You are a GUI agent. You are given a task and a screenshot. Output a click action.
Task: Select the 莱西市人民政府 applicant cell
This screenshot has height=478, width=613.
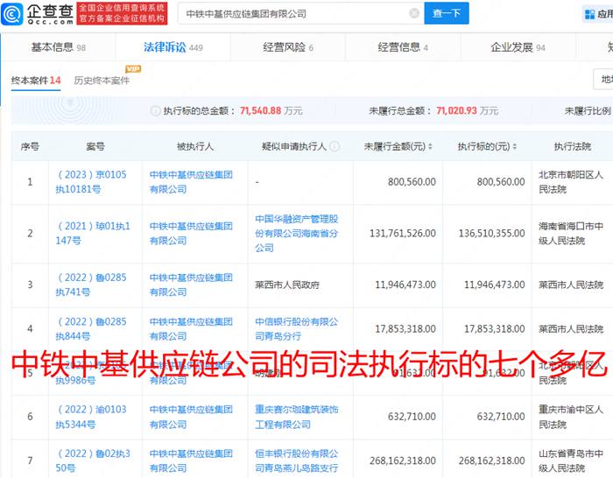point(287,285)
